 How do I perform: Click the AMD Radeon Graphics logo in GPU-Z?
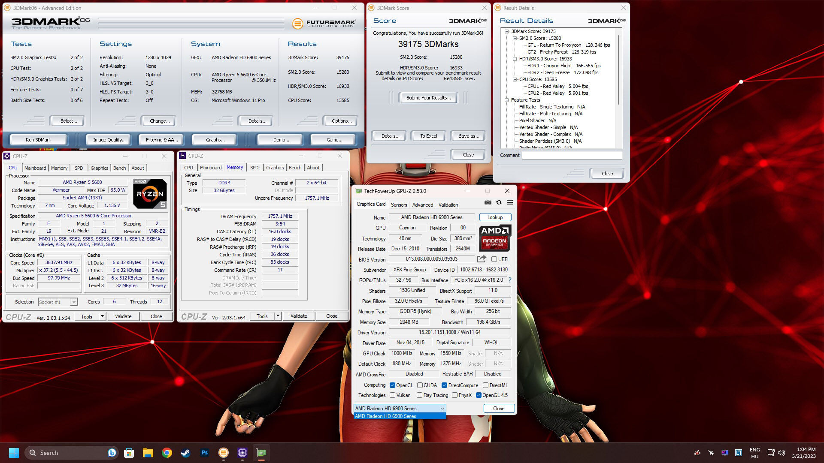coord(494,238)
